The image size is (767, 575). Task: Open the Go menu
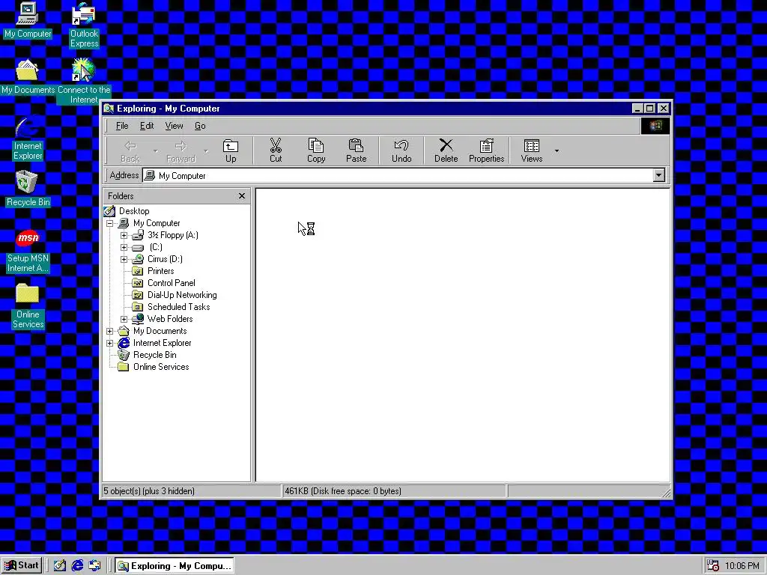pyautogui.click(x=199, y=126)
